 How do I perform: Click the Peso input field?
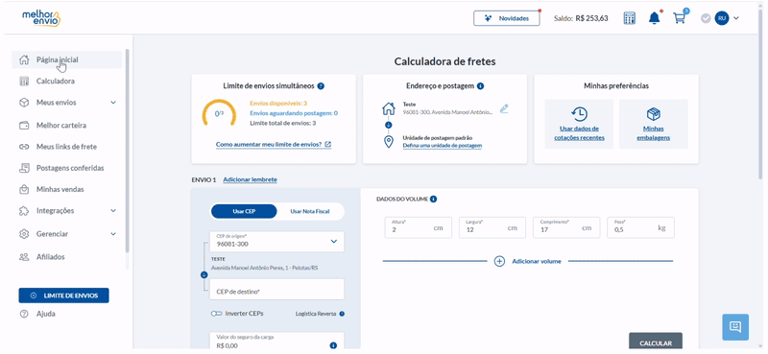point(640,227)
